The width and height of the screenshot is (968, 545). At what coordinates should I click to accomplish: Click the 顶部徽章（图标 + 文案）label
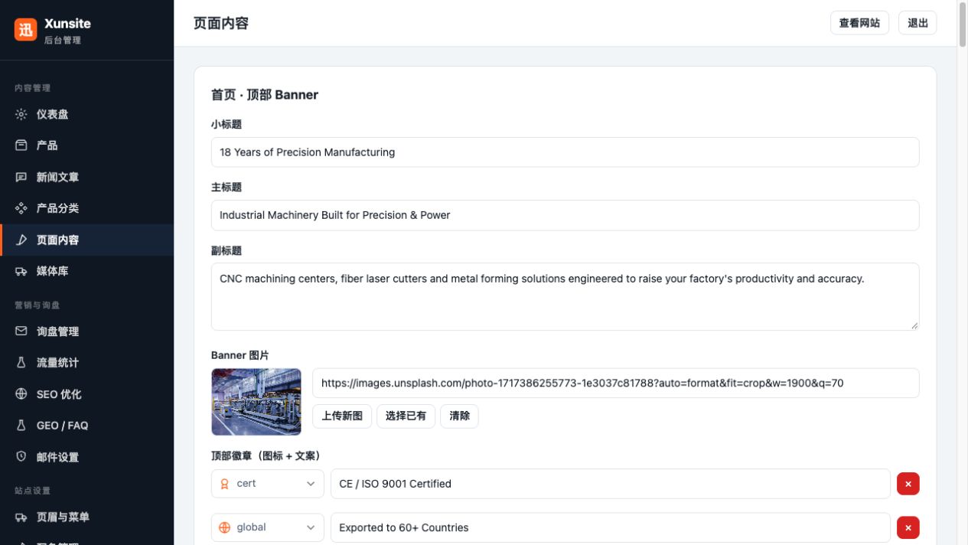point(266,456)
